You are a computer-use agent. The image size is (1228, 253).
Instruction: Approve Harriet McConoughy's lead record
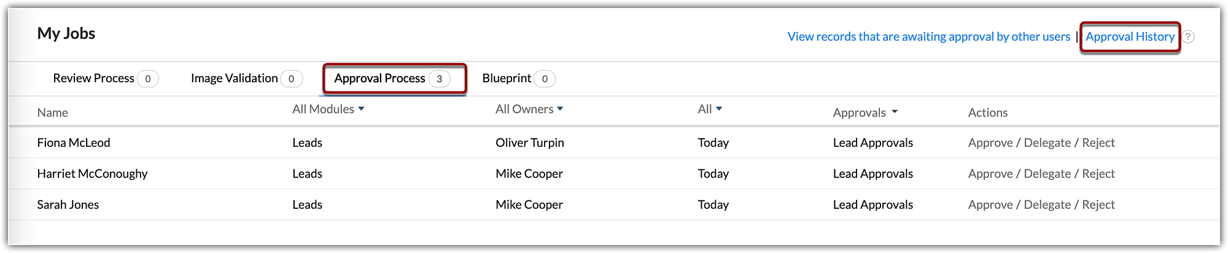(990, 174)
